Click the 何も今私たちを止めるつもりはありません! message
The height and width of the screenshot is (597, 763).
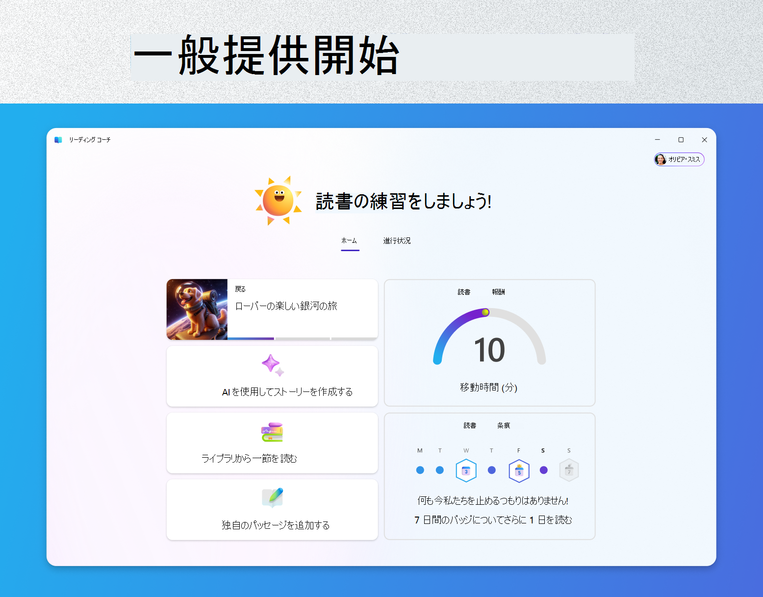pyautogui.click(x=493, y=501)
